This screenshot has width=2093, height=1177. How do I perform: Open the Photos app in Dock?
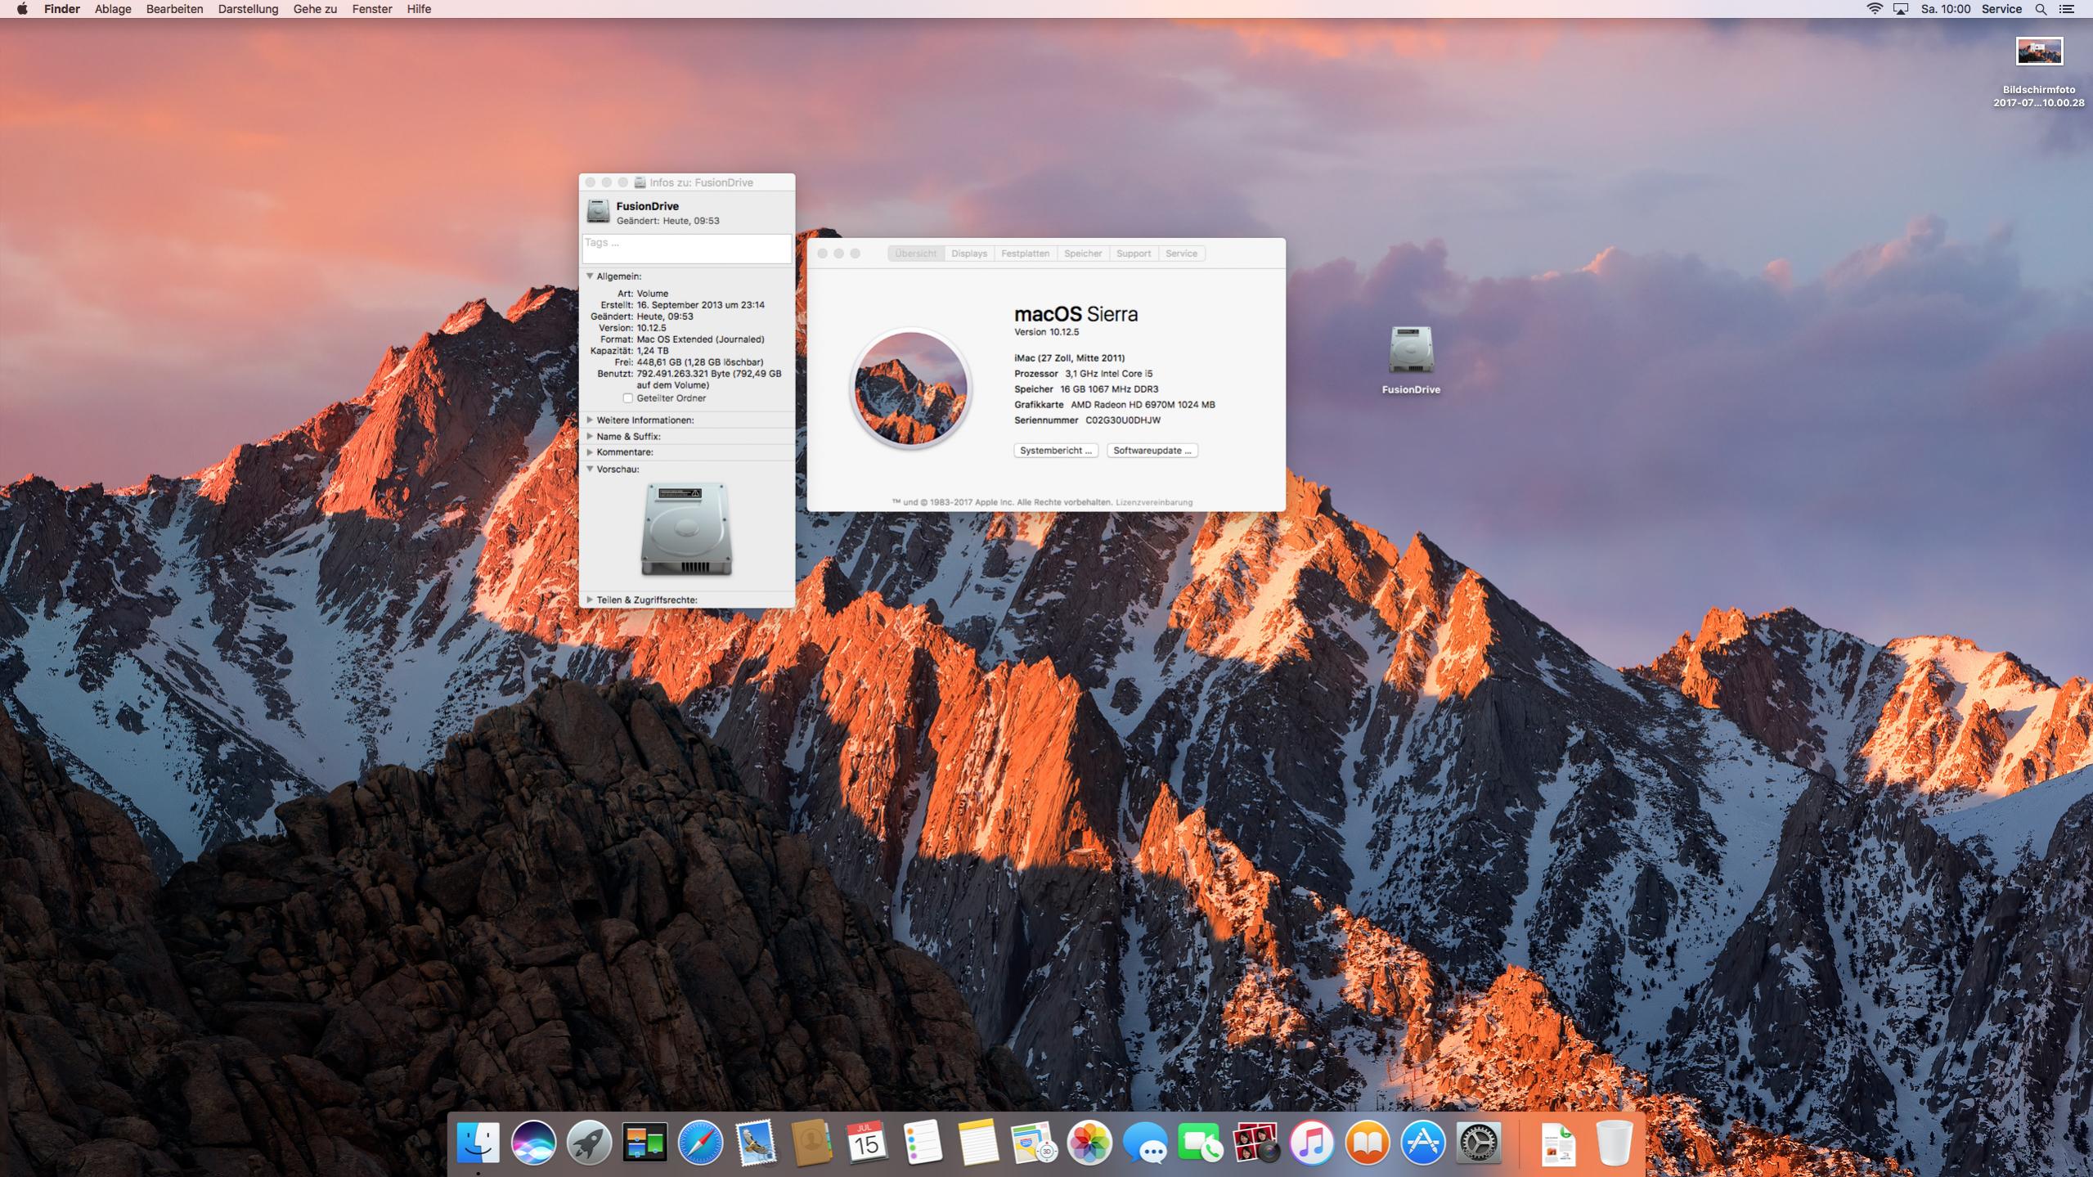click(1089, 1143)
